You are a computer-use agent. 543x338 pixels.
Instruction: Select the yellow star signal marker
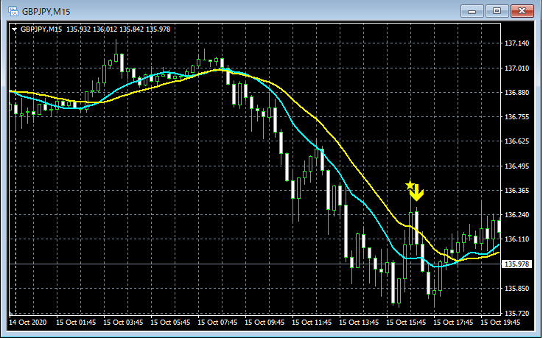(410, 186)
